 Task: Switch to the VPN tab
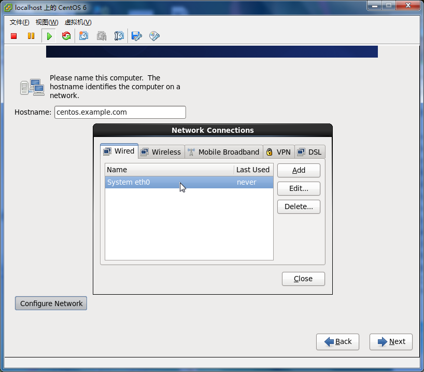tap(279, 152)
